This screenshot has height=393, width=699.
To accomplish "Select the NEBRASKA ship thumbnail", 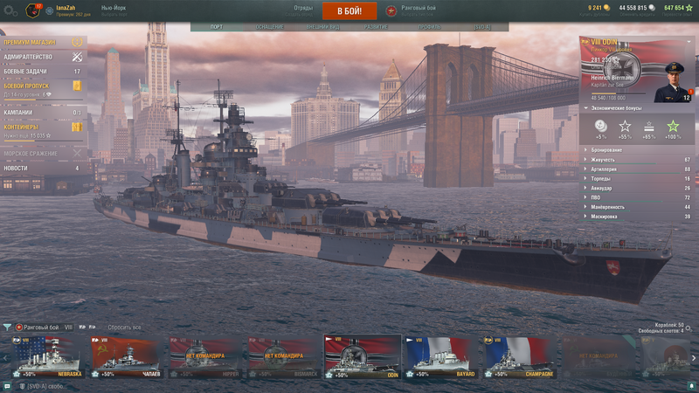I will [x=47, y=357].
